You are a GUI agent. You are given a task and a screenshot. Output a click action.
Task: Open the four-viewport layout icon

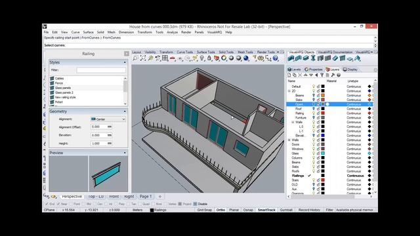click(x=165, y=58)
